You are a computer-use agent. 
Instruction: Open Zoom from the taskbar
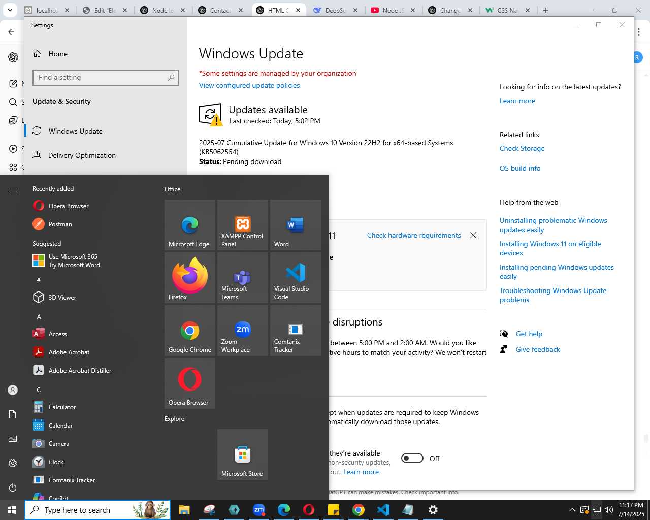pyautogui.click(x=259, y=510)
